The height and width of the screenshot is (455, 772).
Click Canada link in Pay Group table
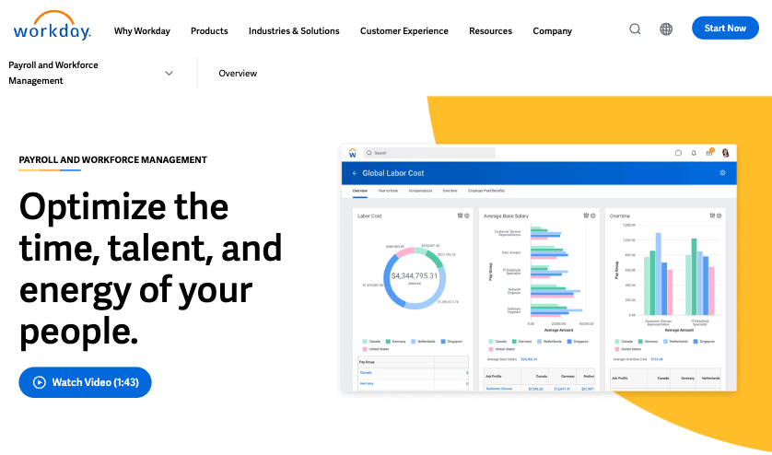tap(366, 373)
